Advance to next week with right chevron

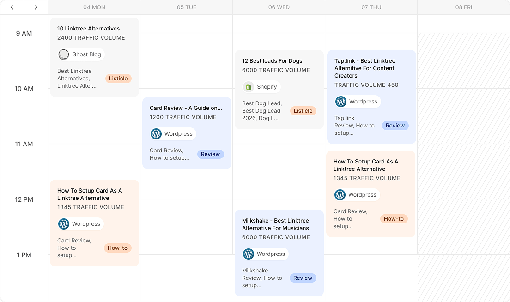point(36,7)
